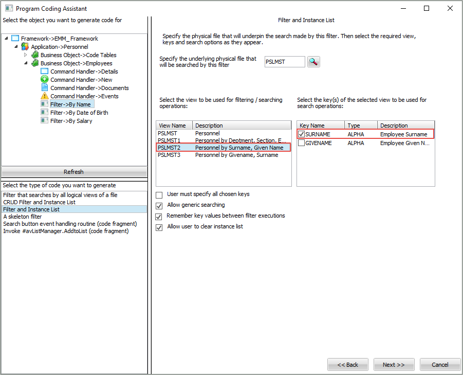Choose Filter and Instance List code type
463x375 pixels.
pos(75,209)
